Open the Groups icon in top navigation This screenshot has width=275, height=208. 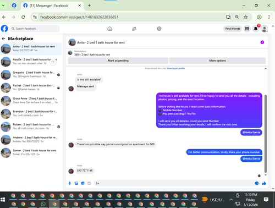pyautogui.click(x=159, y=29)
